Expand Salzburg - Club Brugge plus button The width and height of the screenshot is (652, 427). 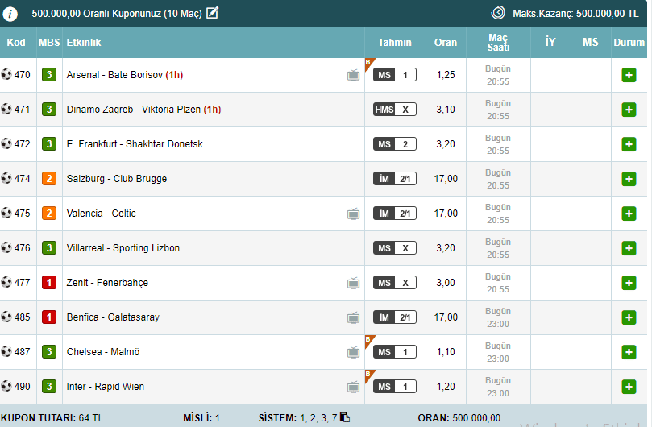point(629,179)
